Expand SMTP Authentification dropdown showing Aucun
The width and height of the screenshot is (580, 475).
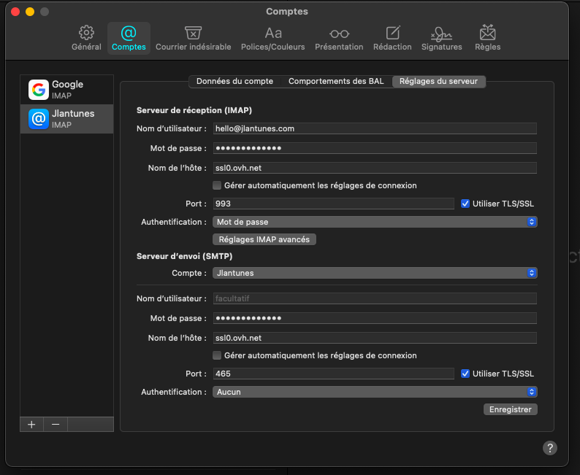(375, 392)
